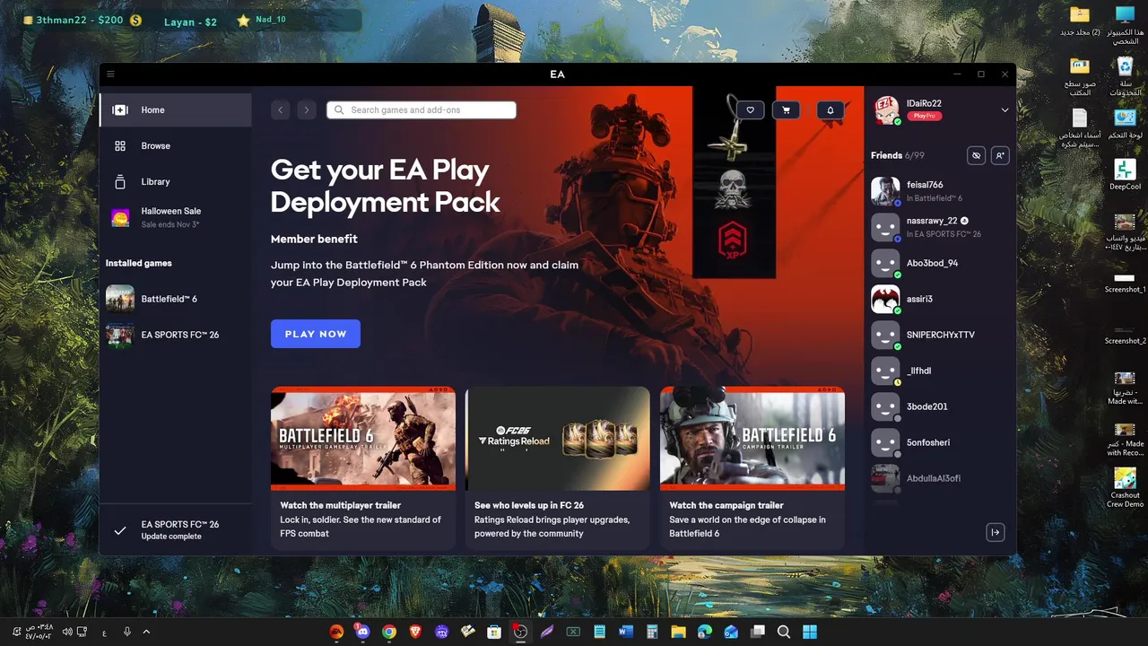
Task: Open the notifications bell
Action: (x=831, y=109)
